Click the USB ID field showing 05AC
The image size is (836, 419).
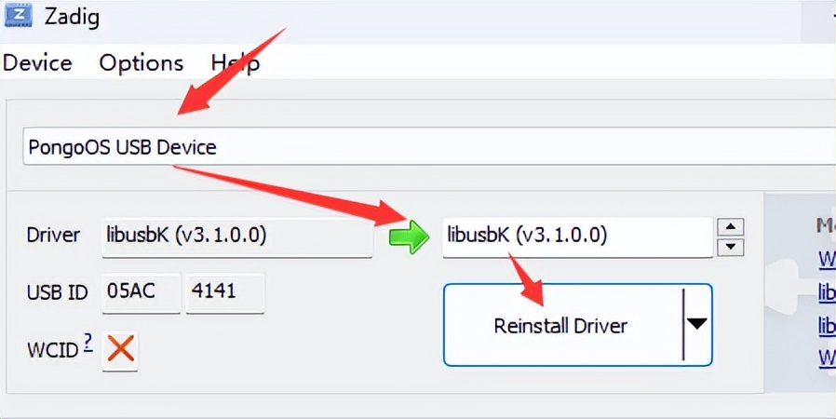click(141, 292)
